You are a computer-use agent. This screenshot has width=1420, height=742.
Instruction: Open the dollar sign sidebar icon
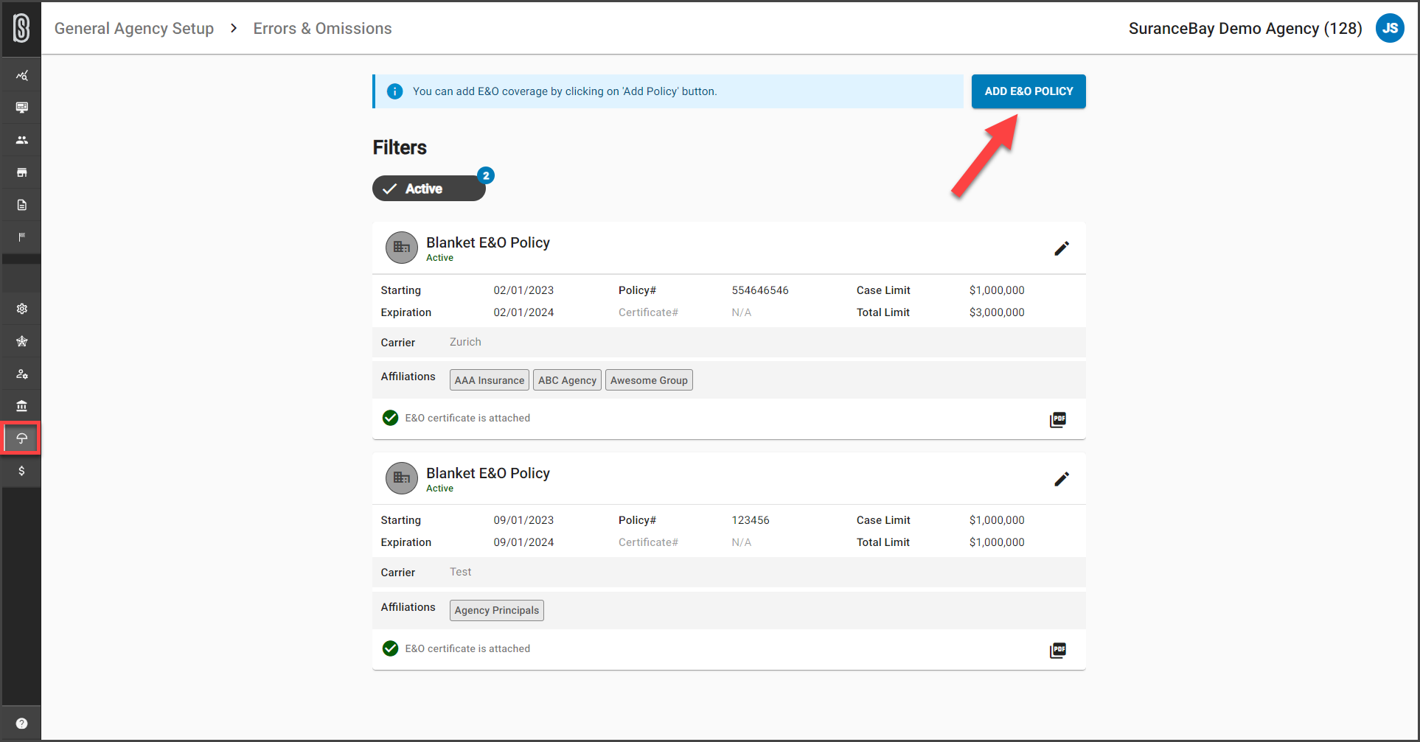click(21, 471)
